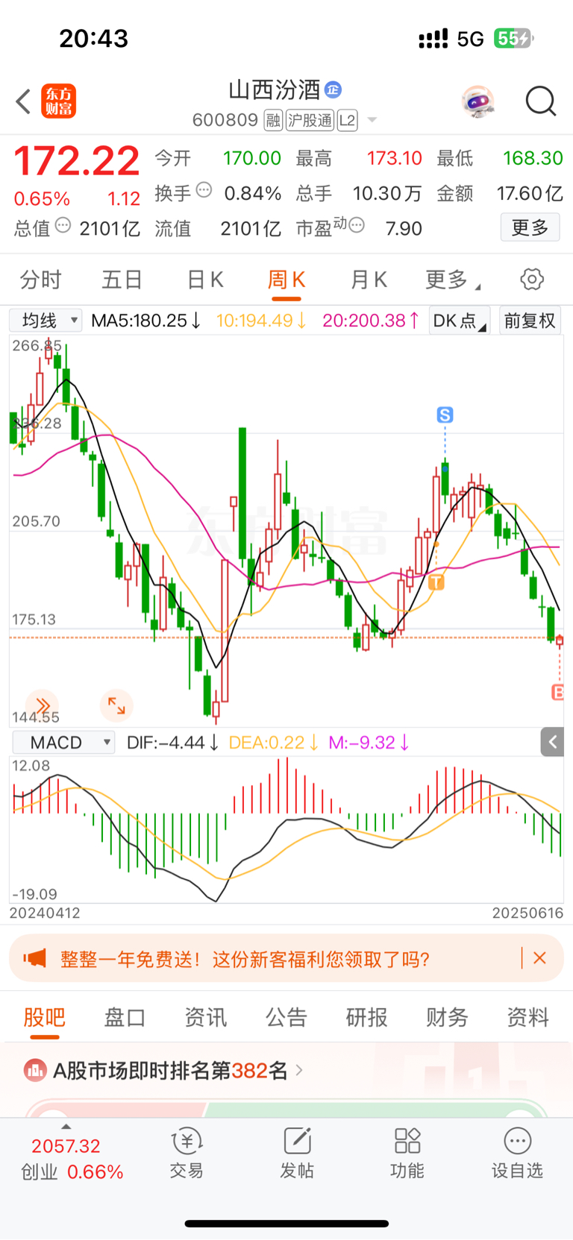The width and height of the screenshot is (573, 1240).
Task: Expand the 更多 chart period dropdown
Action: point(452,280)
